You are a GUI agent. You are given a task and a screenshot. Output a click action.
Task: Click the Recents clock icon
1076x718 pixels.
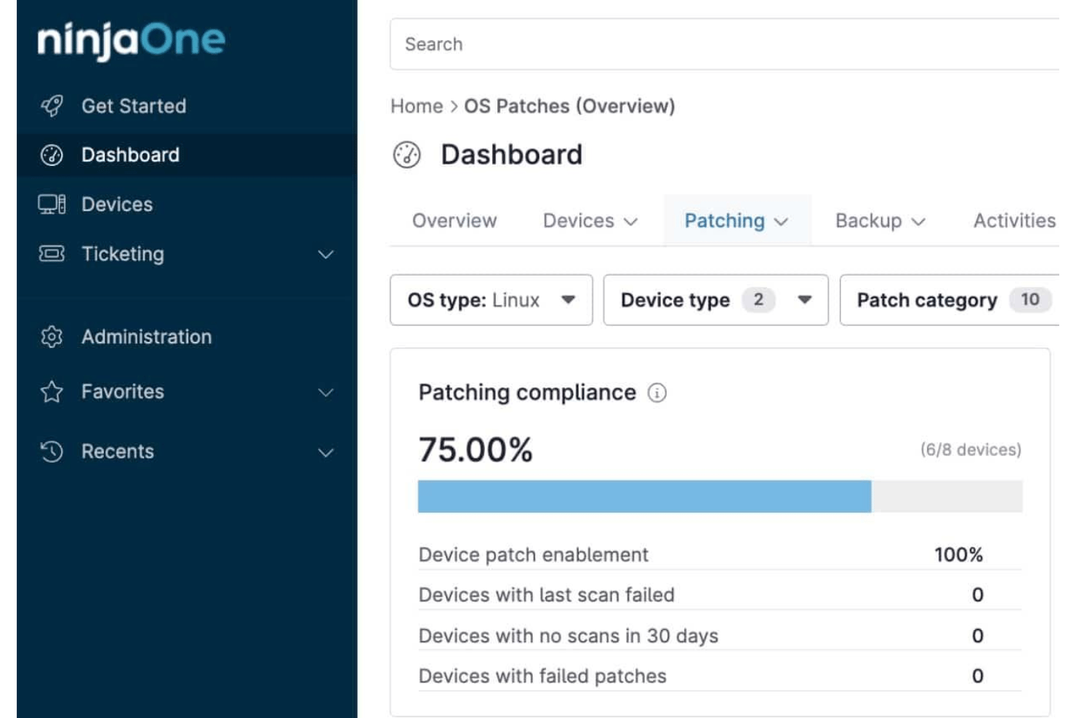[x=52, y=452]
